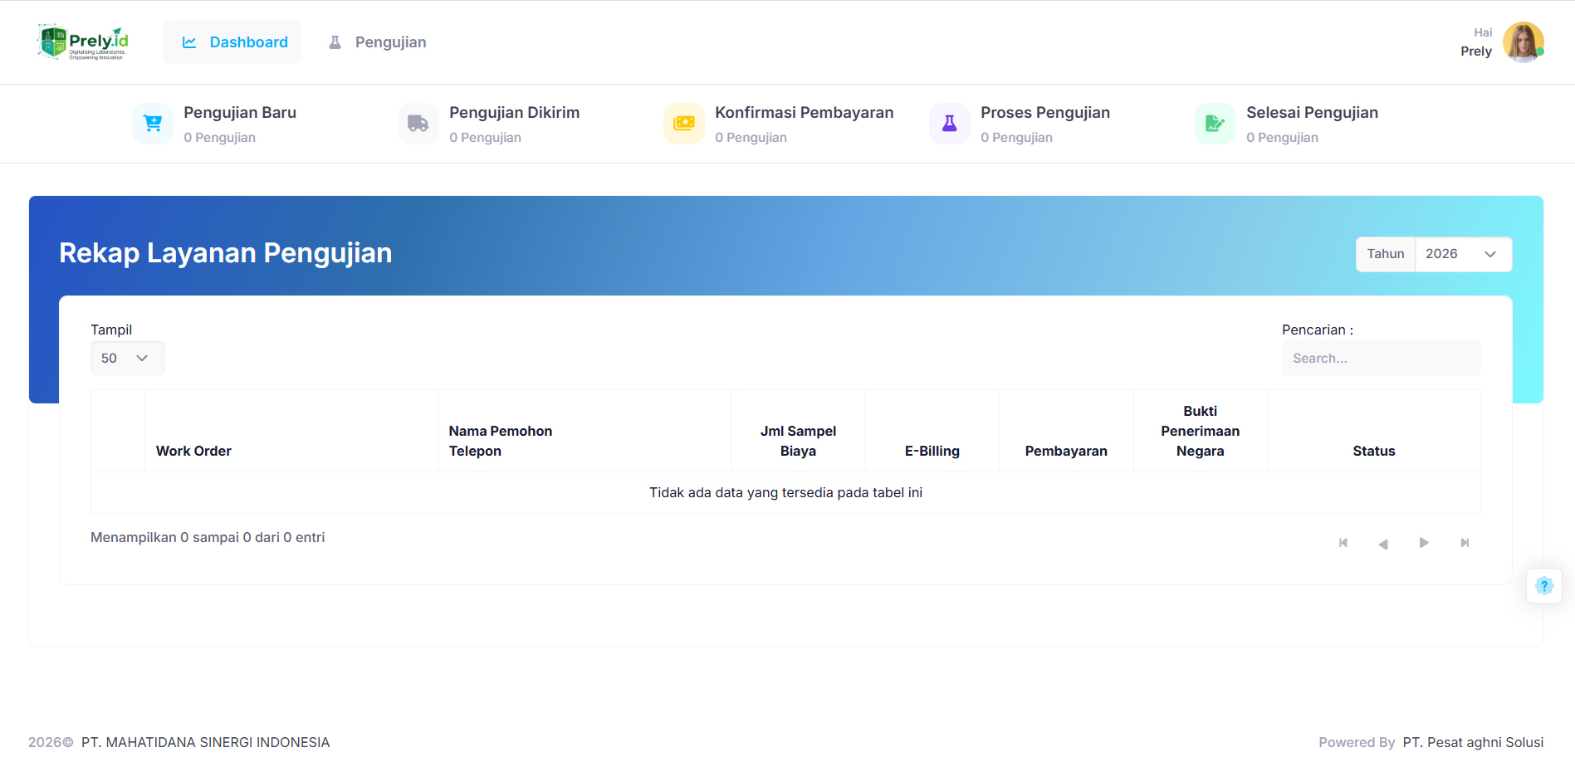Click the Pengujian Baru cart icon
1575x757 pixels.
153,124
